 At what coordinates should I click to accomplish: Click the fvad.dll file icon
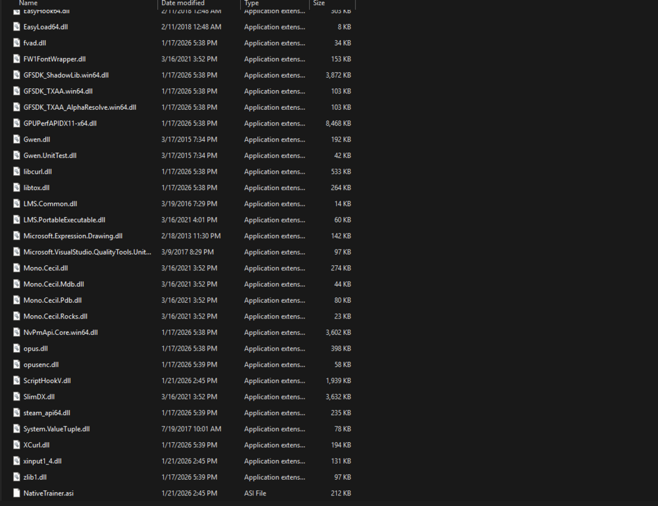tap(16, 43)
